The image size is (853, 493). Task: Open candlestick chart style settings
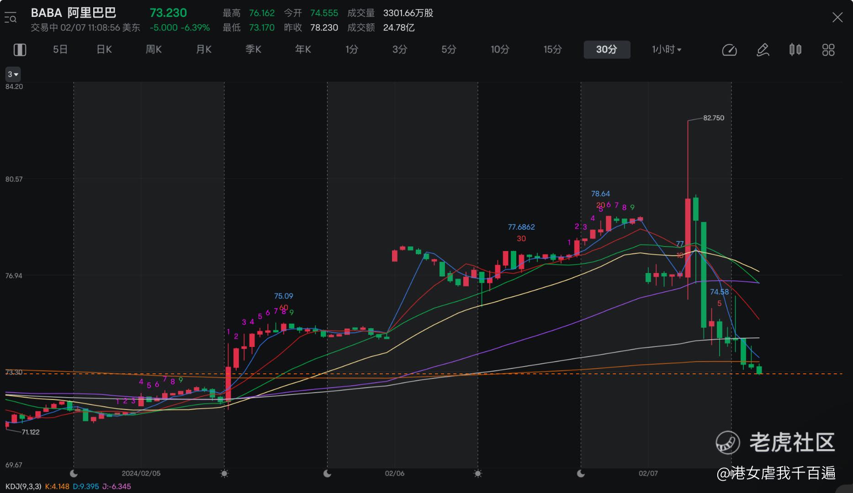[795, 50]
